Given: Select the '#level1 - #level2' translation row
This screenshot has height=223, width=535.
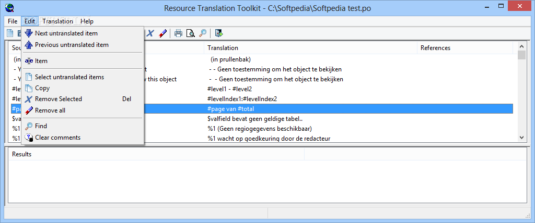Looking at the screenshot, I should point(262,89).
